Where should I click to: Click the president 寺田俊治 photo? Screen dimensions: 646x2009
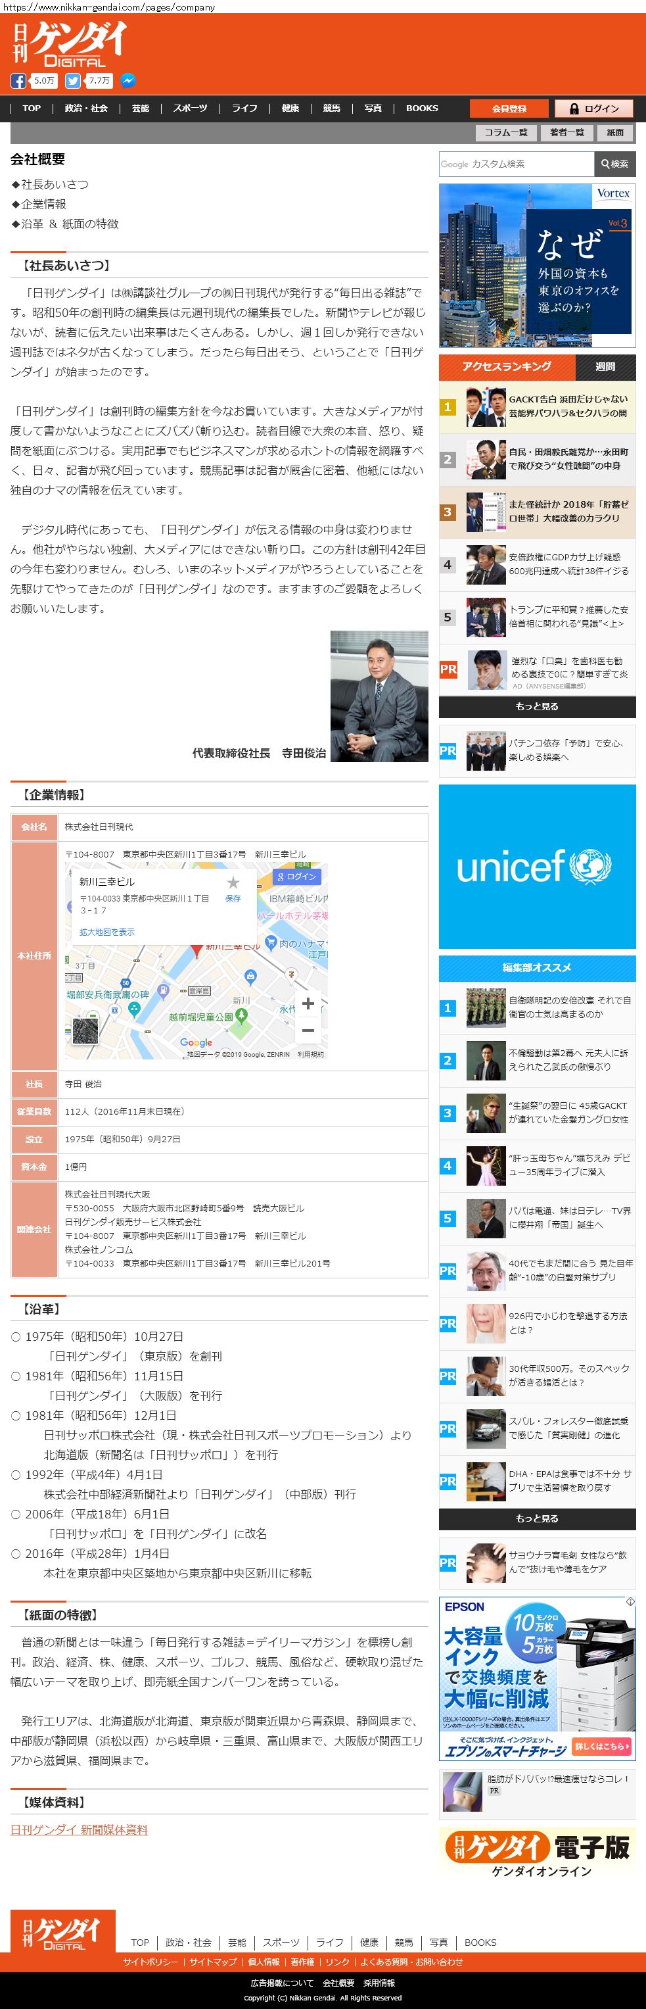379,696
